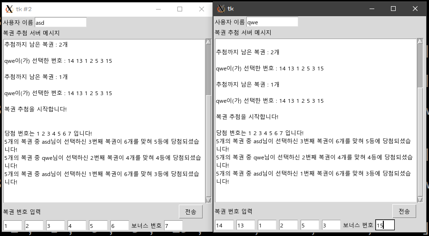Click '보너스 번호' label in tk #2 window

click(146, 226)
